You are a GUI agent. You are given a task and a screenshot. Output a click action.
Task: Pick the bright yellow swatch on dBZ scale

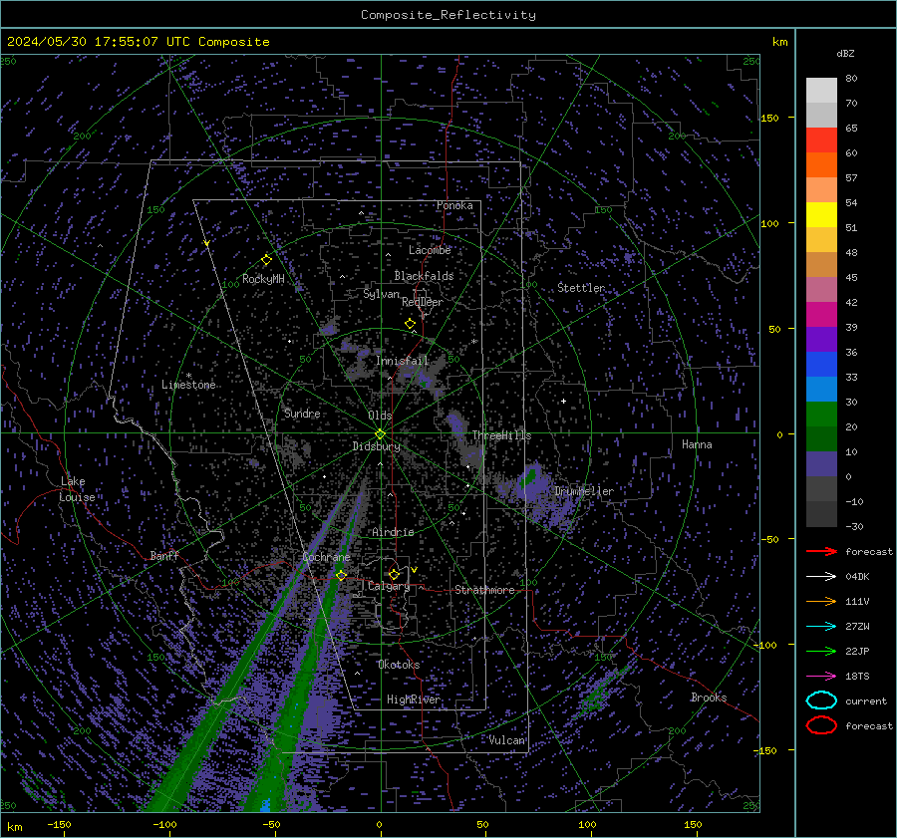point(821,214)
